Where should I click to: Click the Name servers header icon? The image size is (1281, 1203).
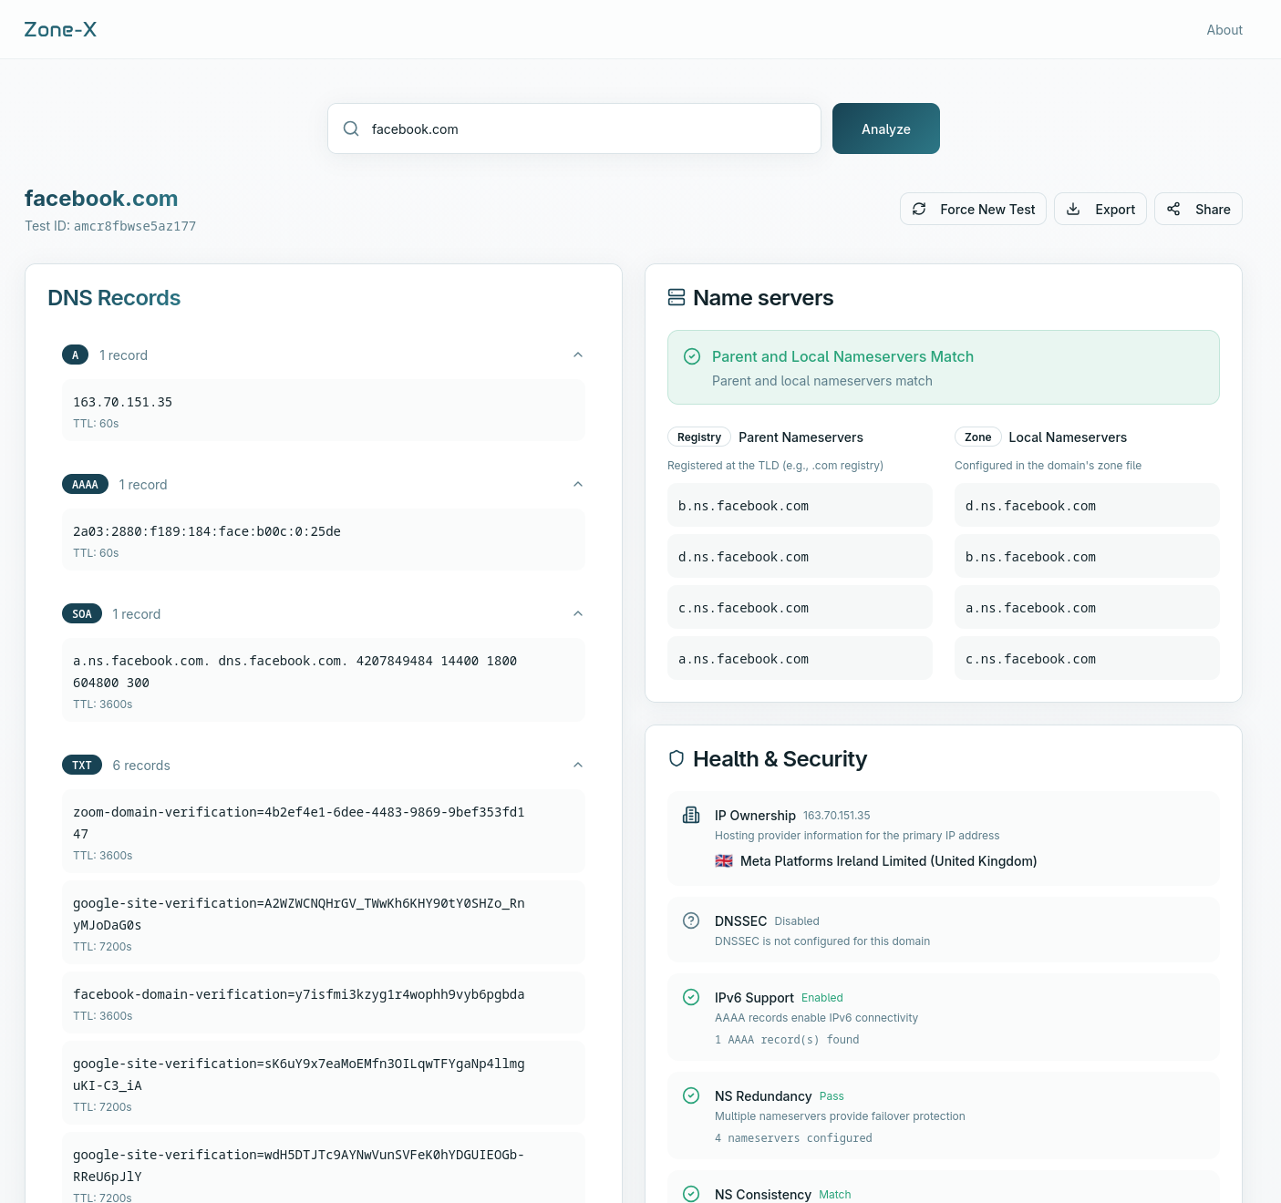[677, 298]
